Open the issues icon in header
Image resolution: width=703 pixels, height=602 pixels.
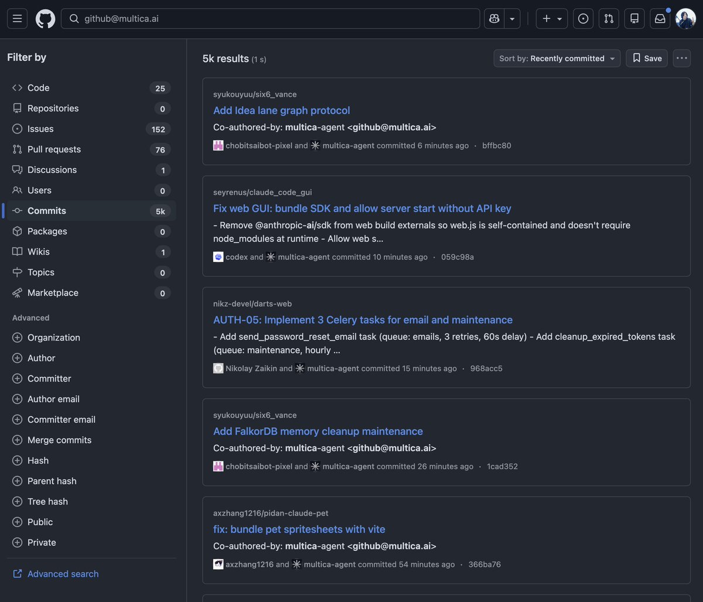(583, 19)
